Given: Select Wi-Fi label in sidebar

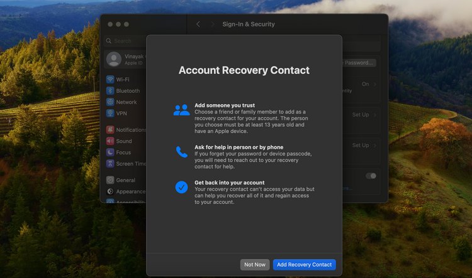Looking at the screenshot, I should click(123, 80).
